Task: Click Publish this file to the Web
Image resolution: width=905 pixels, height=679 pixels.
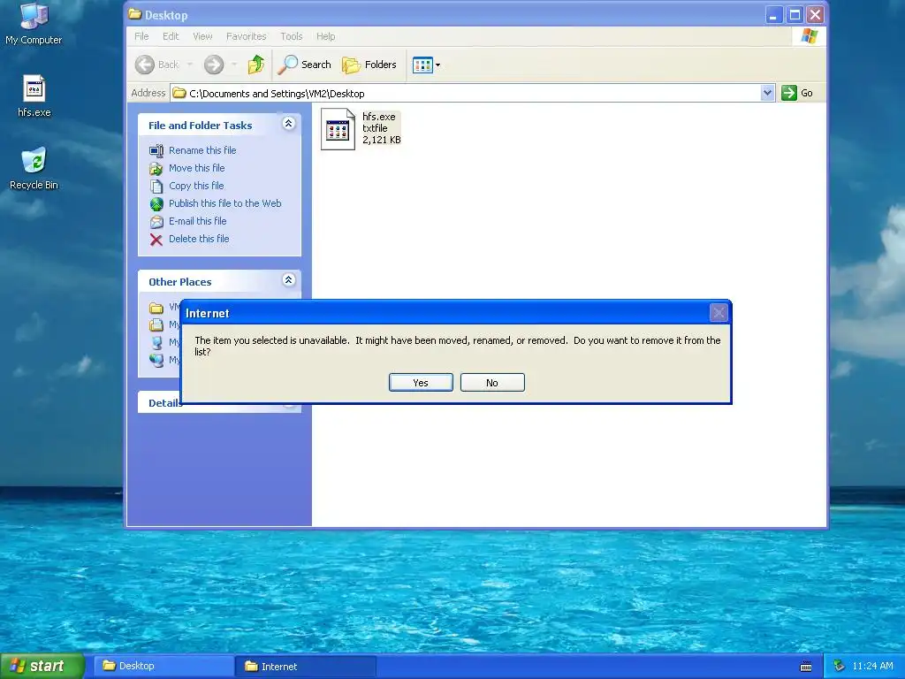Action: pyautogui.click(x=225, y=203)
